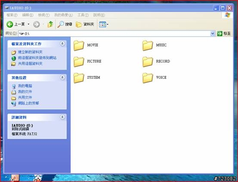The width and height of the screenshot is (238, 182).
Task: Open the 編輯 (Edit) menu
Action: (28, 15)
